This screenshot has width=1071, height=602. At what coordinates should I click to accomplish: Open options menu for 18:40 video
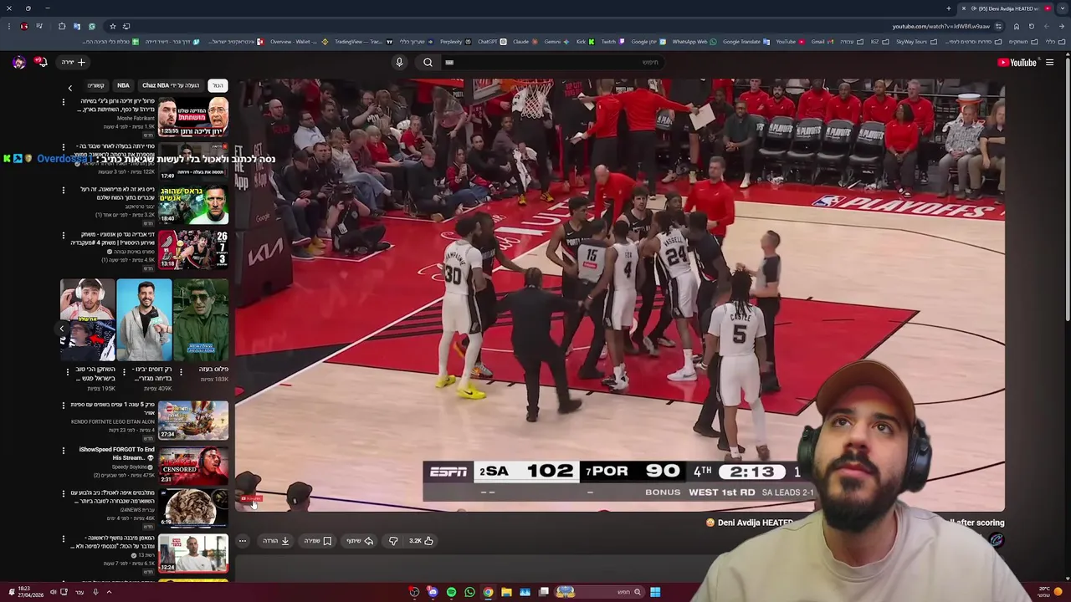(x=64, y=191)
